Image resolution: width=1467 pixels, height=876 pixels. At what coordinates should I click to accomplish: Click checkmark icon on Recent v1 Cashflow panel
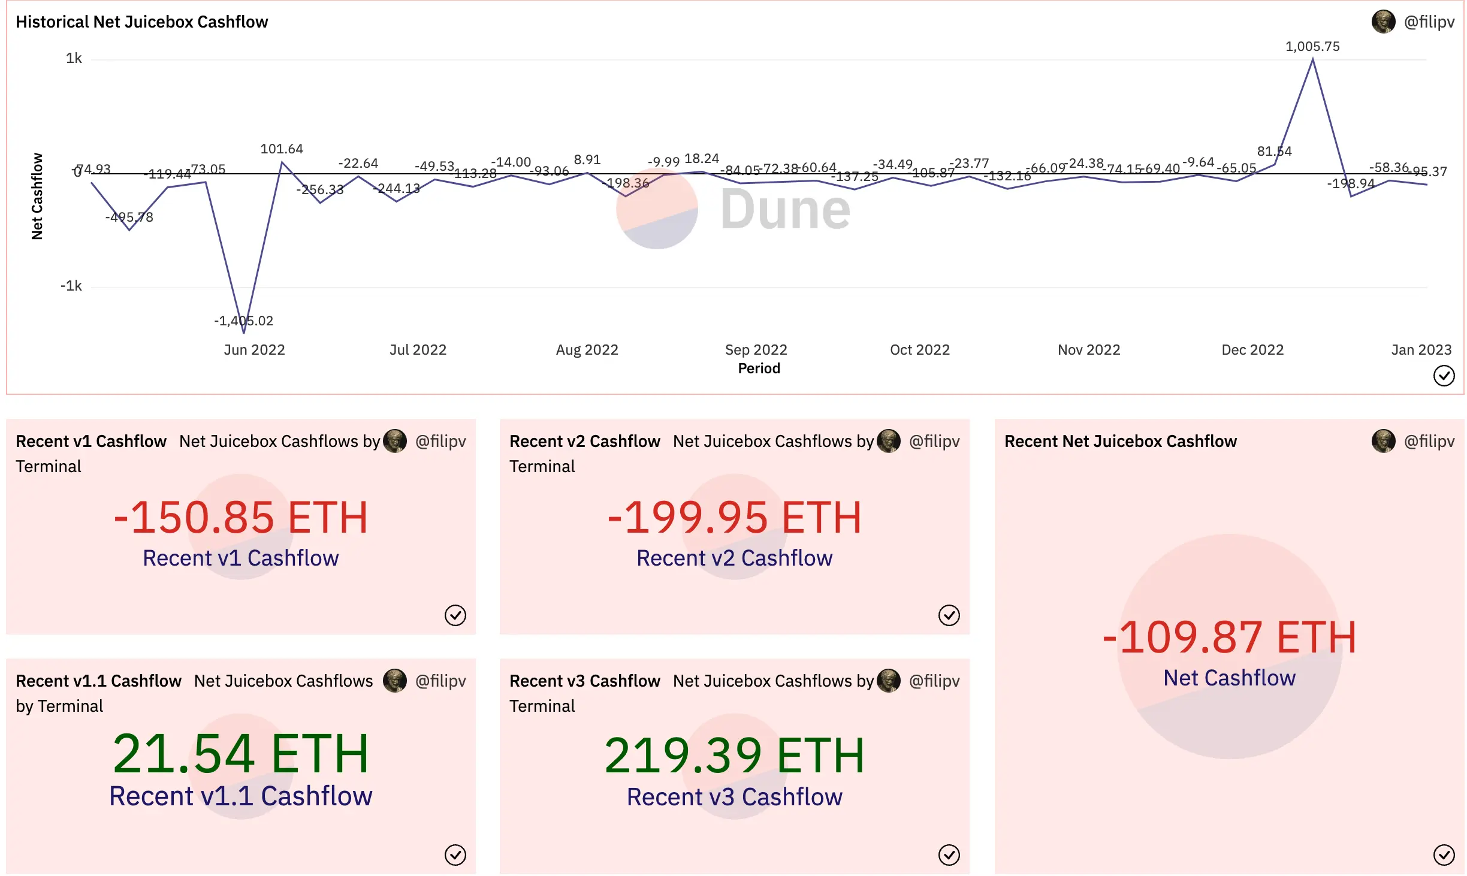point(455,615)
